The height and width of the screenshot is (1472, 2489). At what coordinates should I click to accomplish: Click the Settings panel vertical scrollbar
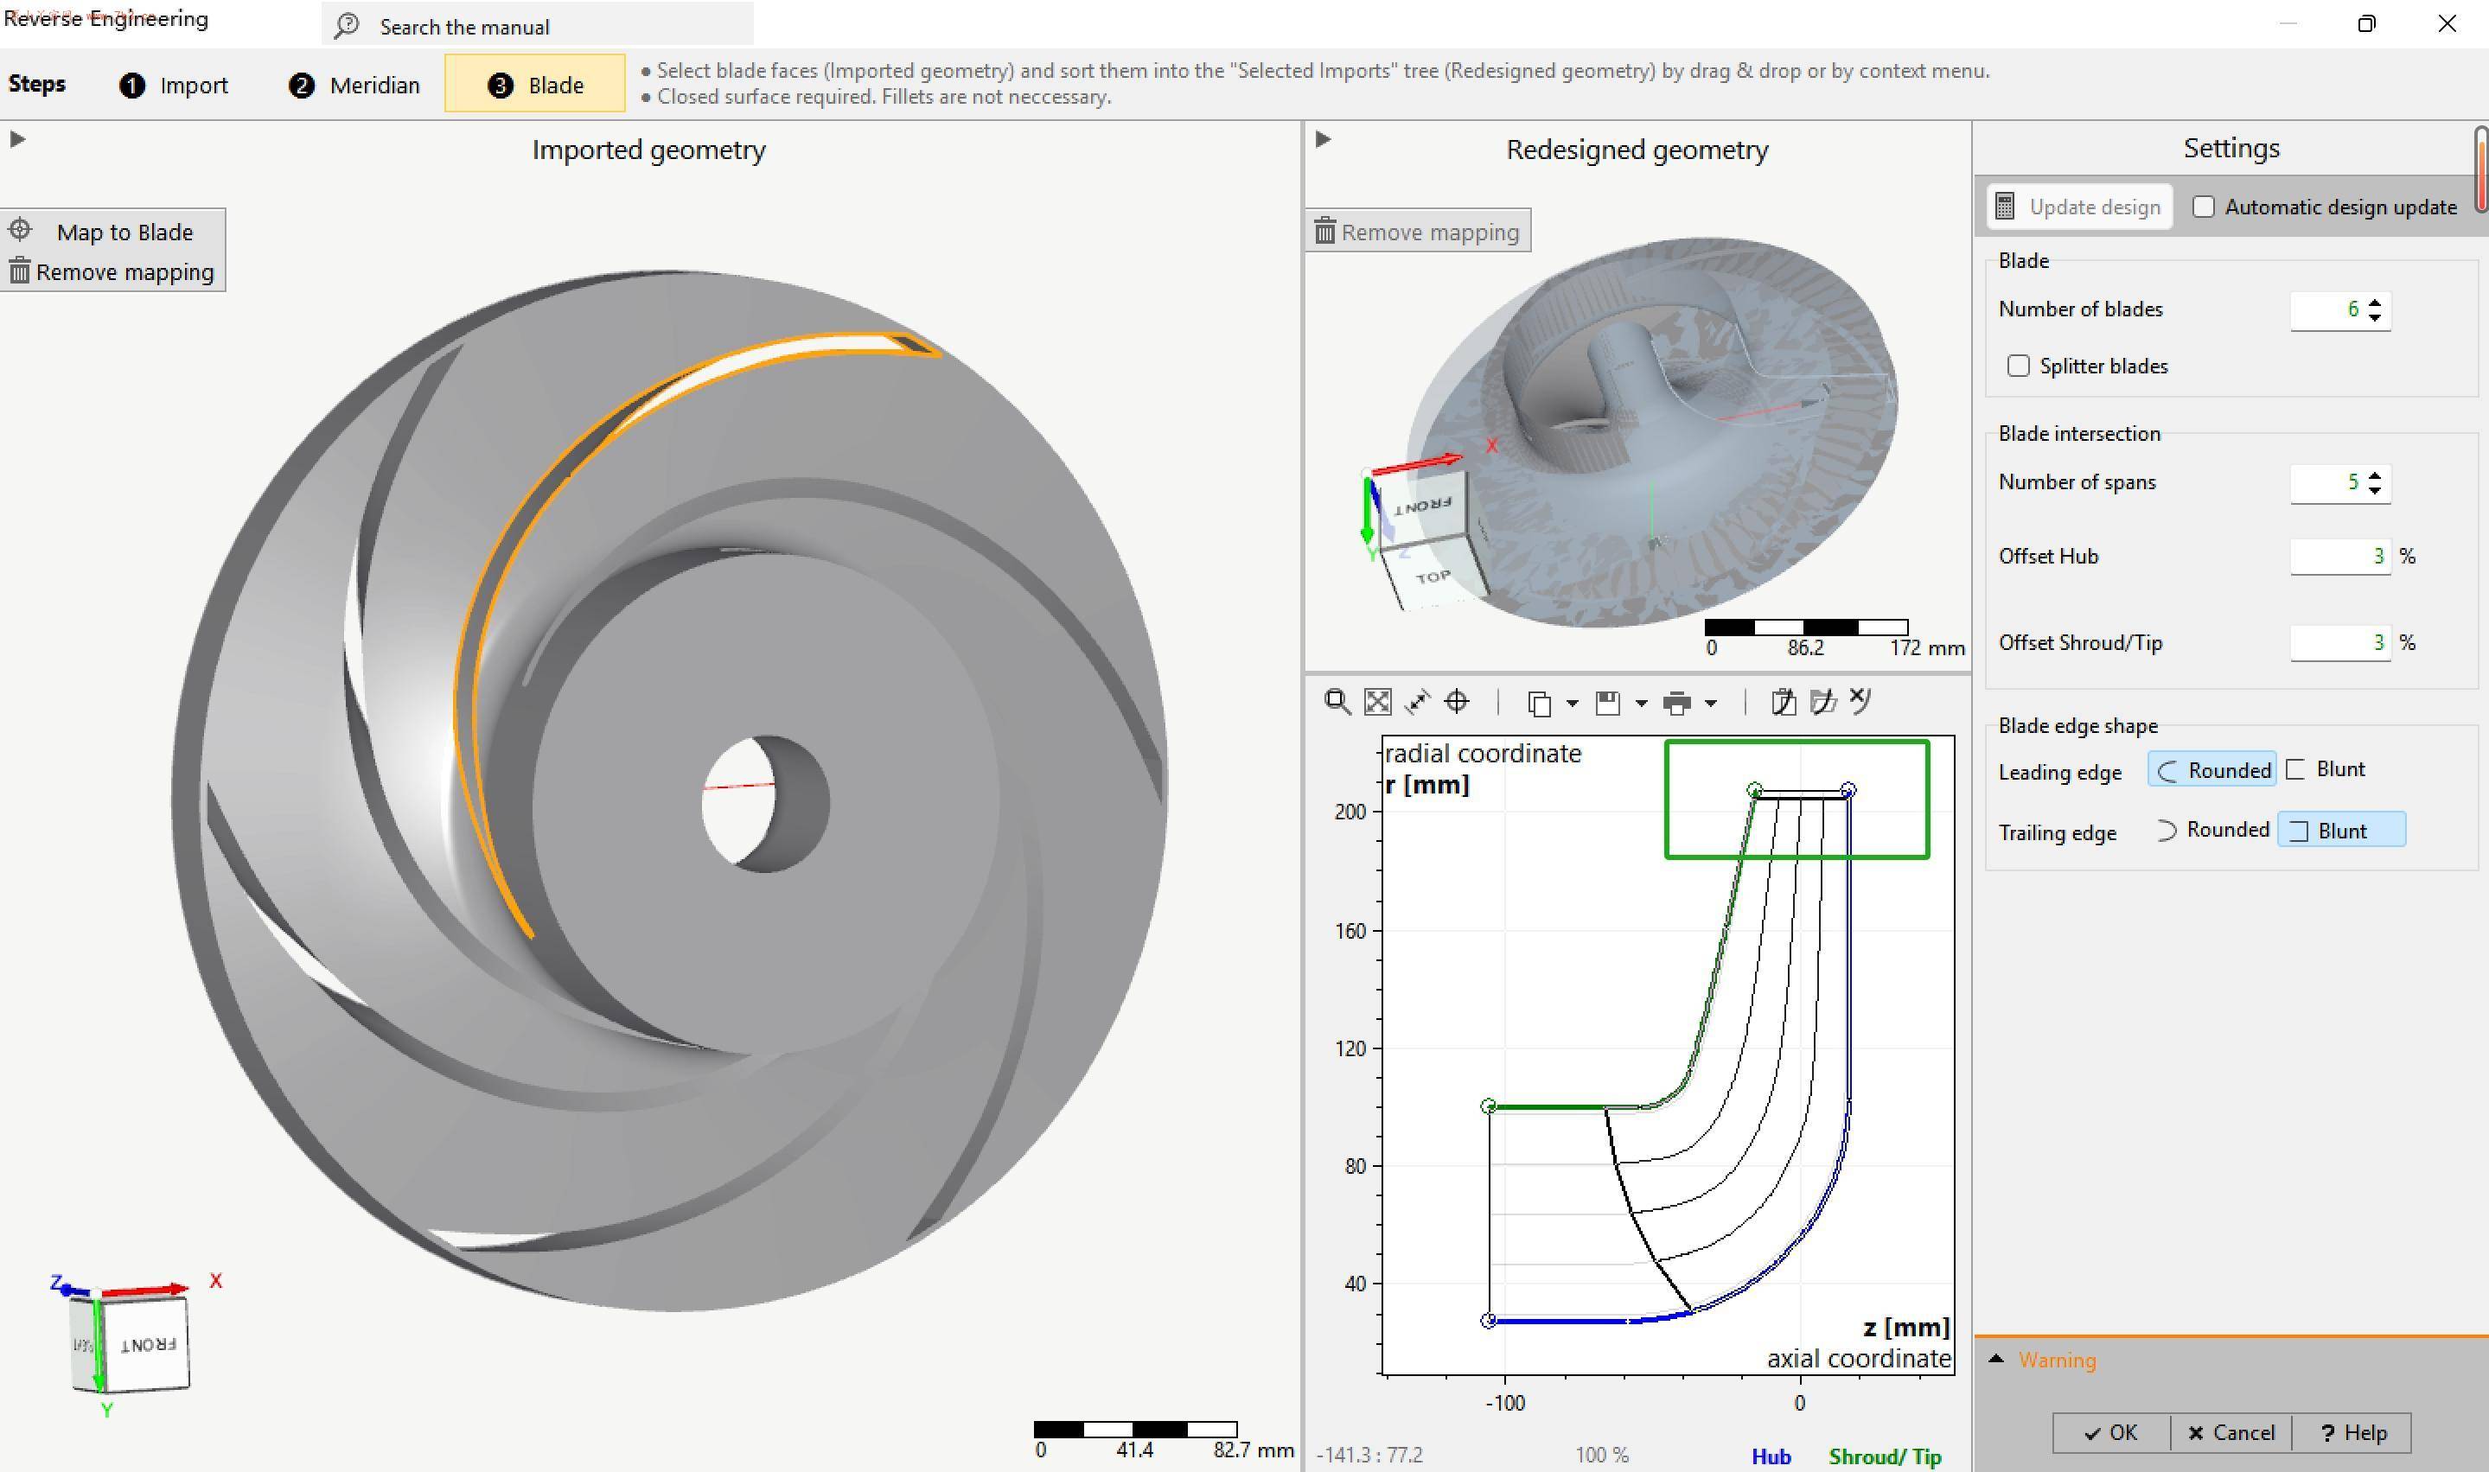pyautogui.click(x=2480, y=169)
